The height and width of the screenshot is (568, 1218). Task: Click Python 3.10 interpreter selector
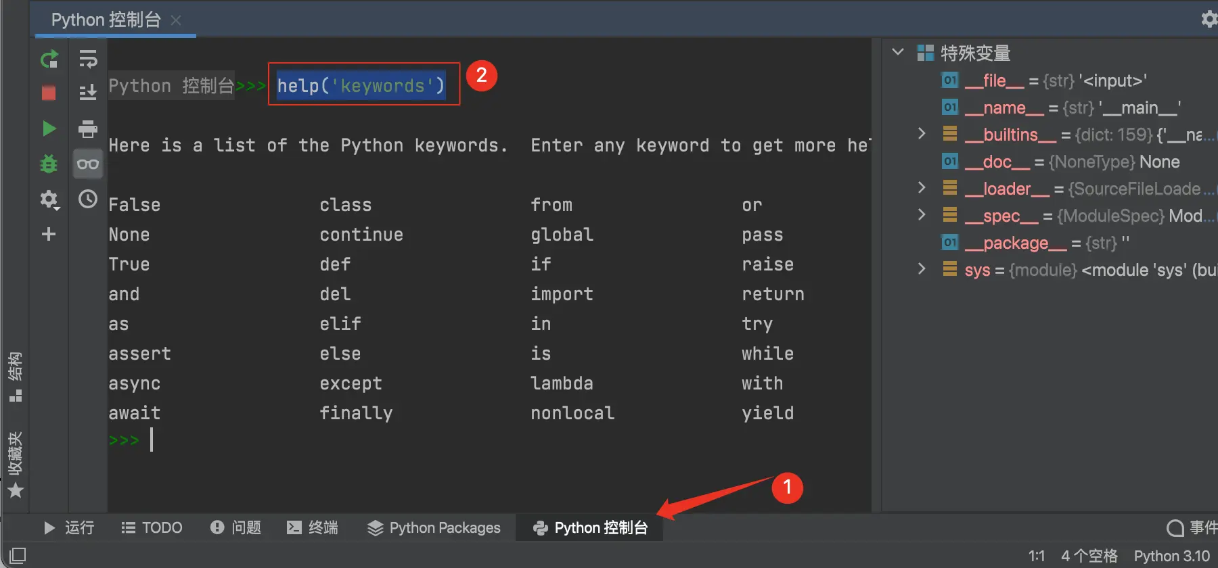pos(1172,556)
